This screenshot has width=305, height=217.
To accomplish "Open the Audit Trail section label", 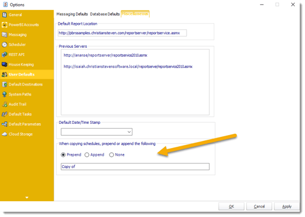I will point(17,104).
